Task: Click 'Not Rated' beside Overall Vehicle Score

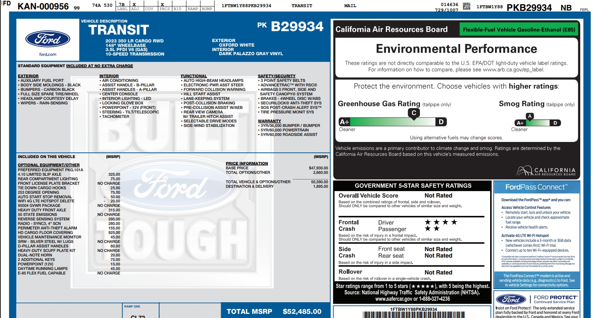Action: point(438,196)
